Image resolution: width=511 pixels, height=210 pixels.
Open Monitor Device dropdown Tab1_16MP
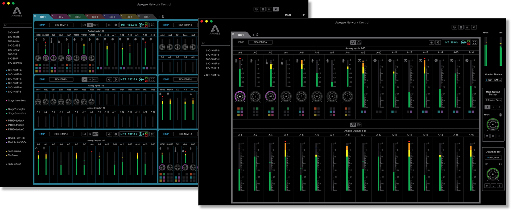pos(493,80)
